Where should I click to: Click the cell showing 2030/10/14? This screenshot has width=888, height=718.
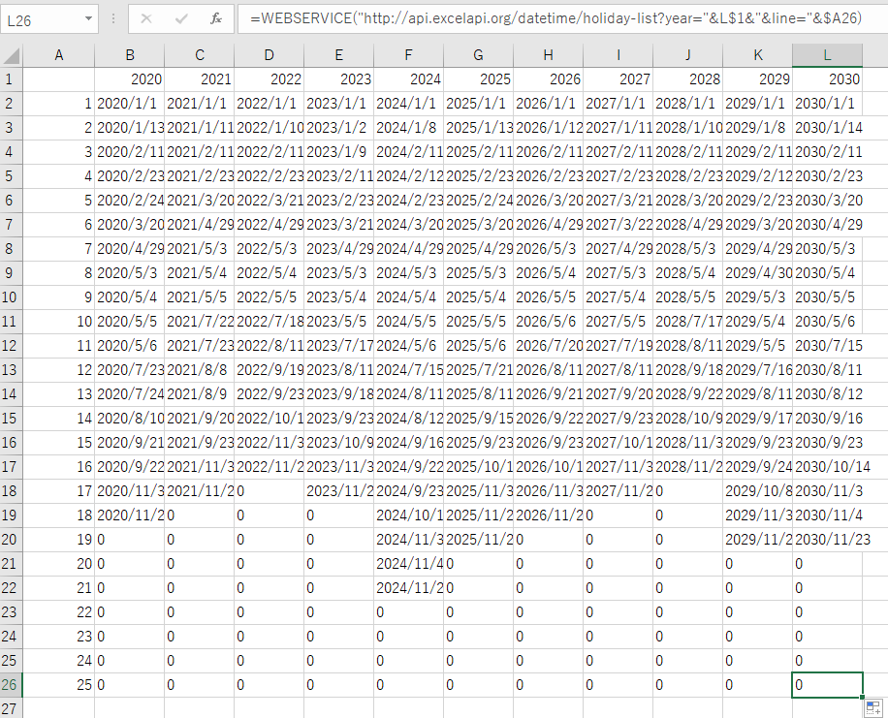tap(827, 467)
